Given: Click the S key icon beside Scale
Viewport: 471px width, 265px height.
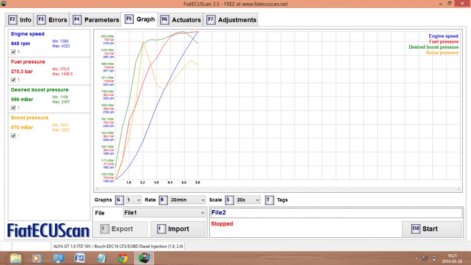Looking at the screenshot, I should pos(229,200).
